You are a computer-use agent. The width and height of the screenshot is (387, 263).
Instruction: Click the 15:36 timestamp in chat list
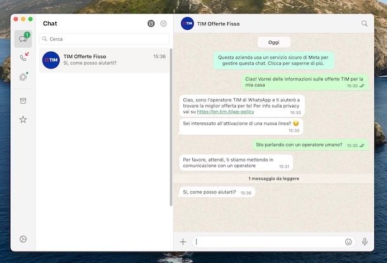(159, 56)
